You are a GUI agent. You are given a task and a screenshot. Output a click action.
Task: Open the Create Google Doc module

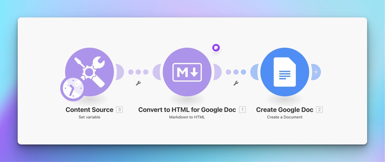(285, 72)
